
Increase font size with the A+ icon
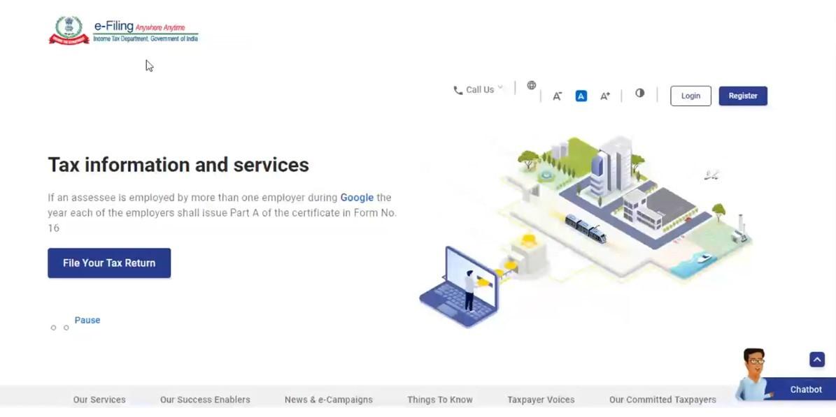click(x=604, y=96)
